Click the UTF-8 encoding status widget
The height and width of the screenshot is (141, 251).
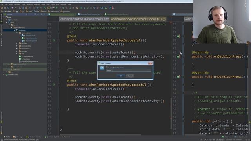[212, 140]
